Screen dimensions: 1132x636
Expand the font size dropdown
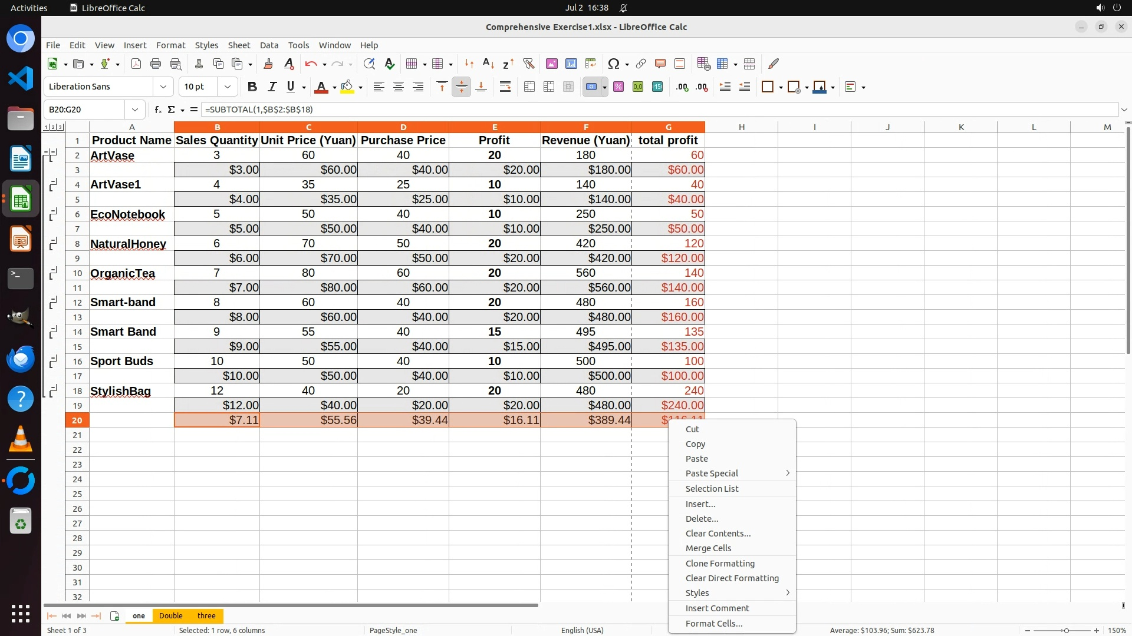pyautogui.click(x=227, y=87)
